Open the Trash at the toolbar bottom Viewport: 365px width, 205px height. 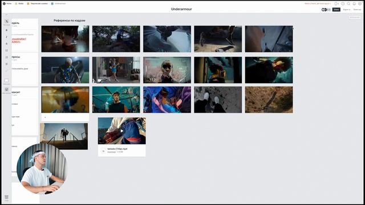(x=6, y=198)
